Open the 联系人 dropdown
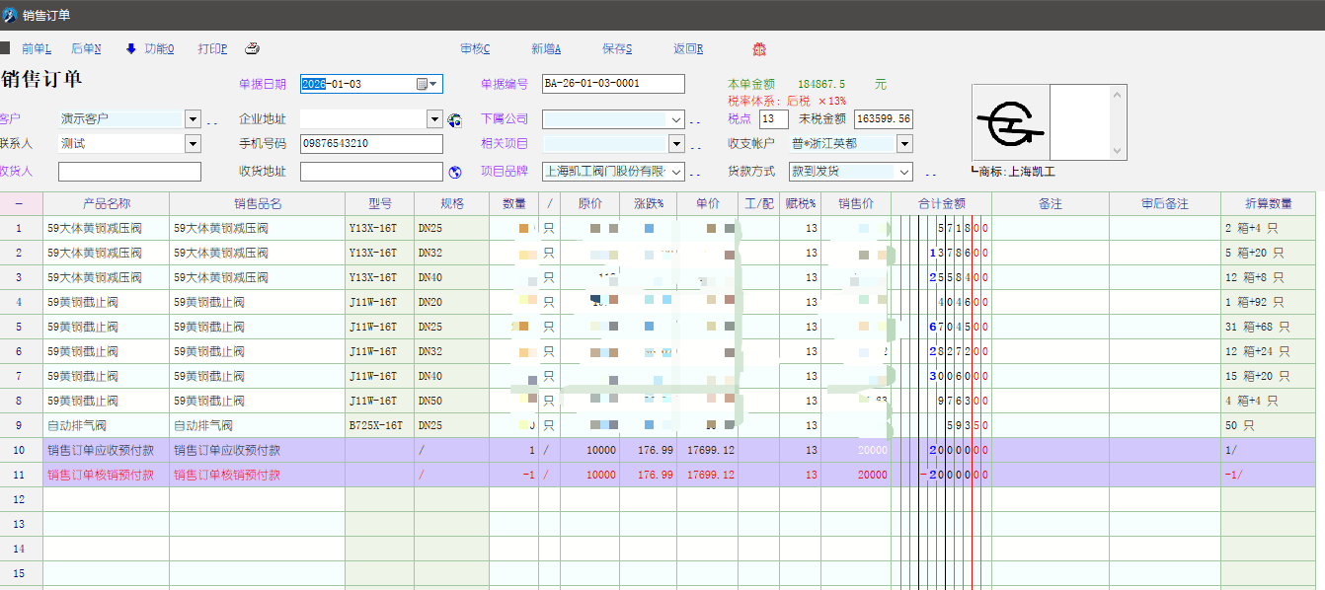The image size is (1325, 590). coord(193,144)
